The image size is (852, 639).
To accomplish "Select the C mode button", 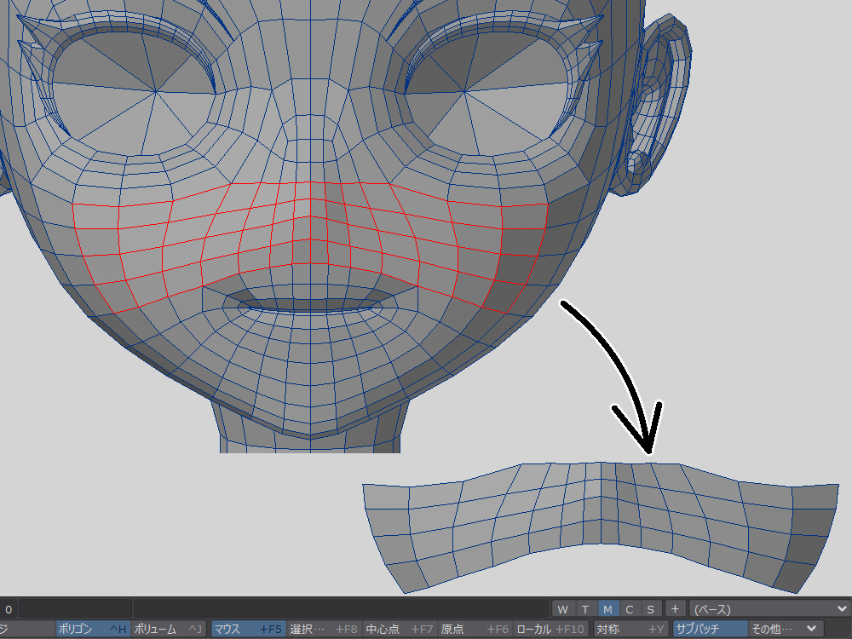I will click(629, 609).
